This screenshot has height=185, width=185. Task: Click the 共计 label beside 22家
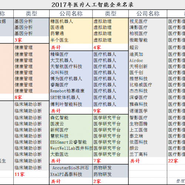click(x=135, y=161)
